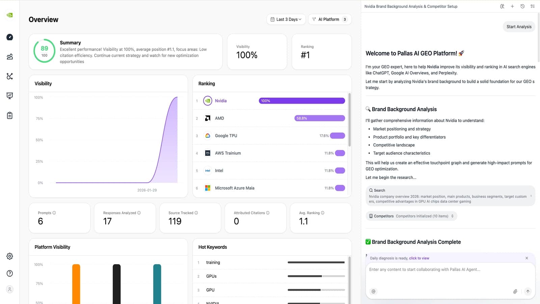
Task: Open the AI Platform filter dropdown
Action: pos(330,19)
